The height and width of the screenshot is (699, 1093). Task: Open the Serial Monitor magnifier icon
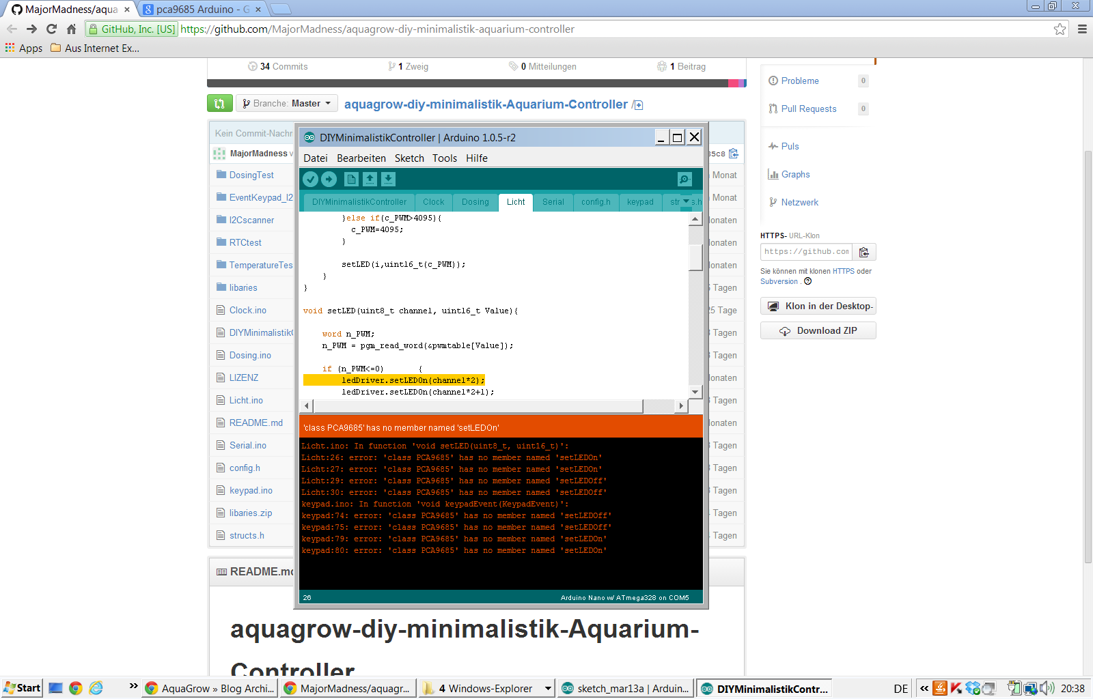[684, 179]
